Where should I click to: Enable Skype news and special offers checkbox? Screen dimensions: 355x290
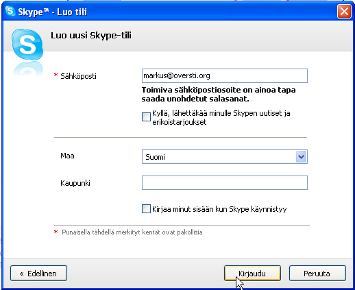pos(146,117)
